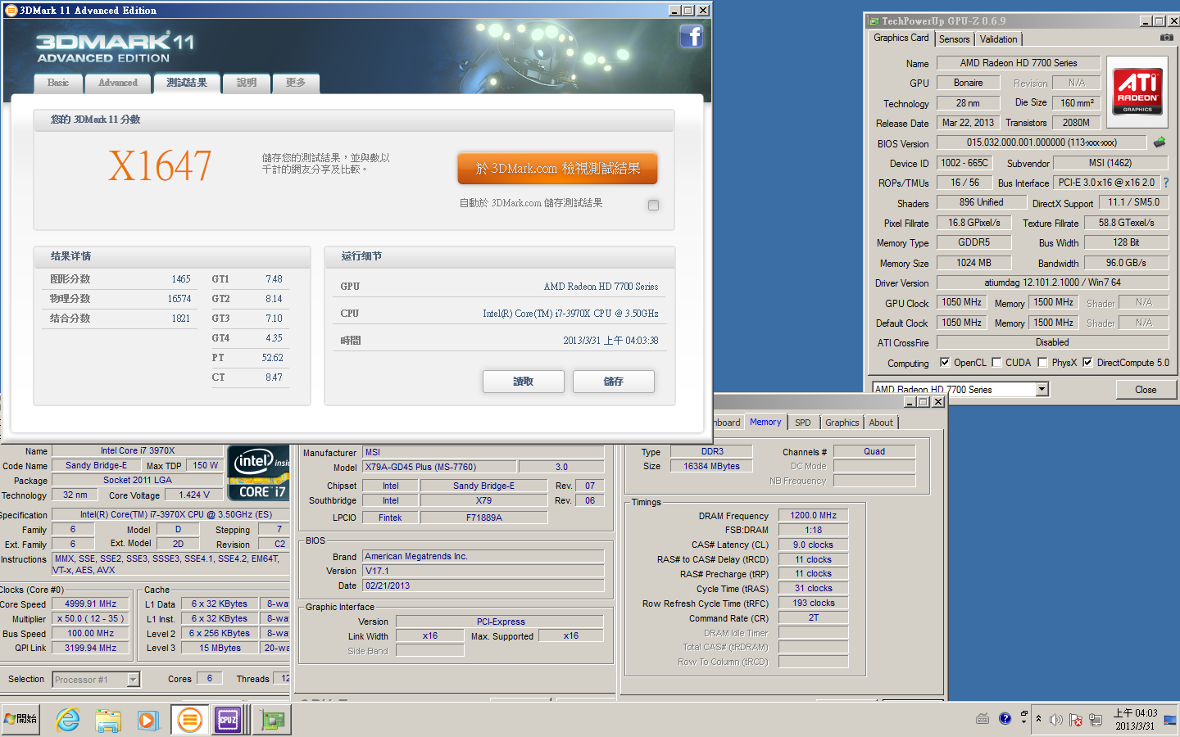Open the GPU selection dropdown in GPU-Z
This screenshot has width=1180, height=737.
[x=1042, y=389]
